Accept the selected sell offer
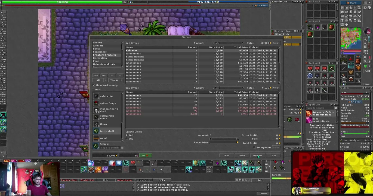This screenshot has height=196, width=373. [x=276, y=43]
